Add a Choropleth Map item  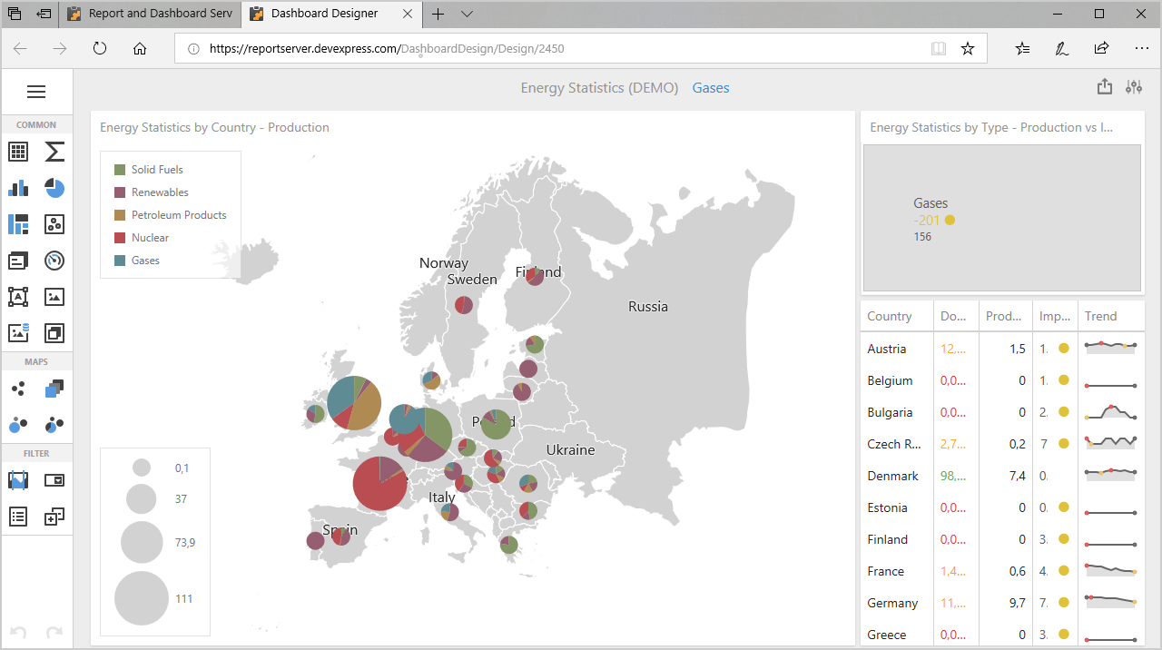54,389
